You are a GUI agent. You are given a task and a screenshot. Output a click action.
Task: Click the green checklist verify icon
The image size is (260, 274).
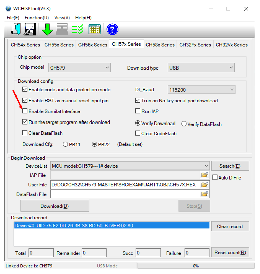tap(77, 29)
